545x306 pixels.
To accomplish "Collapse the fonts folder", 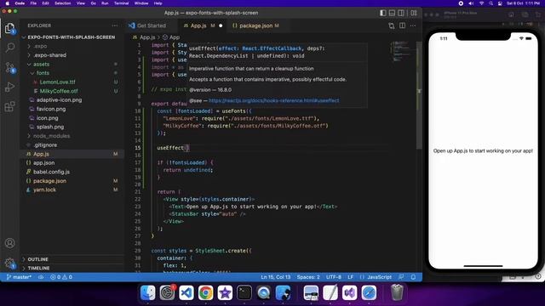I will [x=43, y=73].
